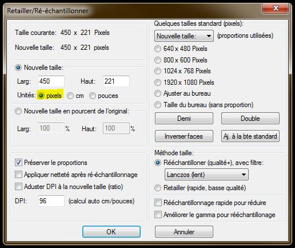Click the "Méthode taille:" group label
This screenshot has width=295, height=248.
click(174, 153)
